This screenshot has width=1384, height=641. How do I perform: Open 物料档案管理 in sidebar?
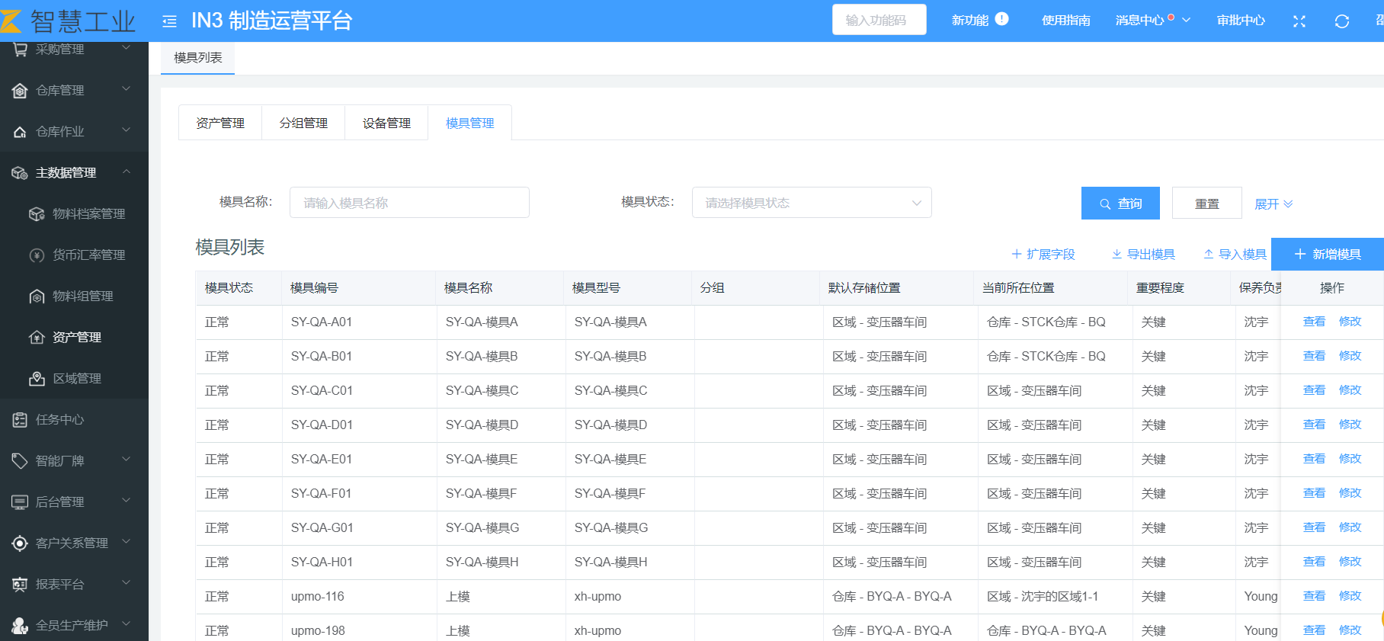88,214
